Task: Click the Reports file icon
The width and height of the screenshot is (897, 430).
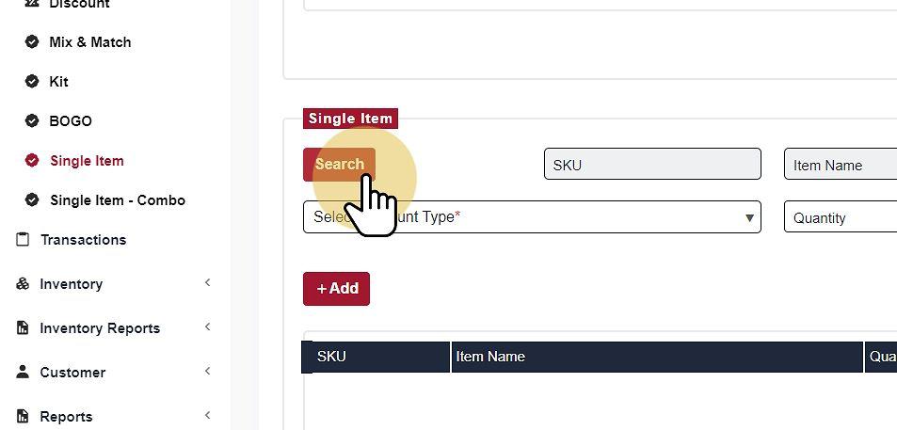Action: click(23, 417)
